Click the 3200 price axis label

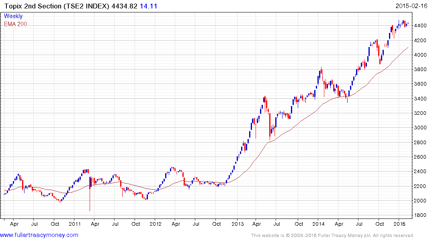pyautogui.click(x=420, y=113)
